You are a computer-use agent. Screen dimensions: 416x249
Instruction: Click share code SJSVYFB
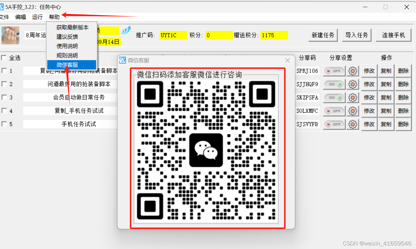[307, 124]
